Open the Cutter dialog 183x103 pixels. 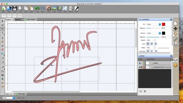click(76, 9)
